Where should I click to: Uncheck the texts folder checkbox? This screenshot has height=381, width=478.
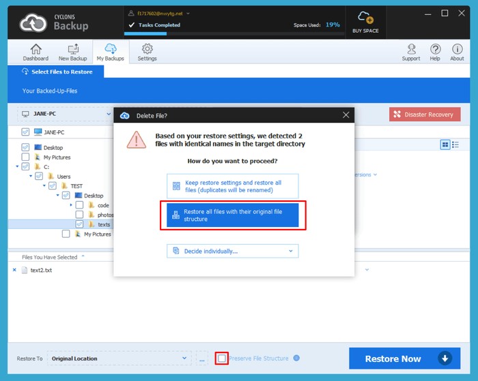80,224
